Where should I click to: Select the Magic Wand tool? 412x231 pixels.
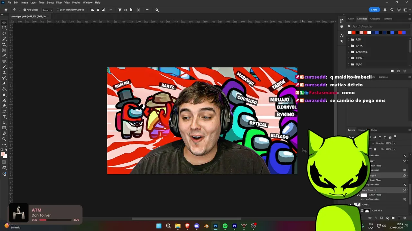[x=4, y=39]
